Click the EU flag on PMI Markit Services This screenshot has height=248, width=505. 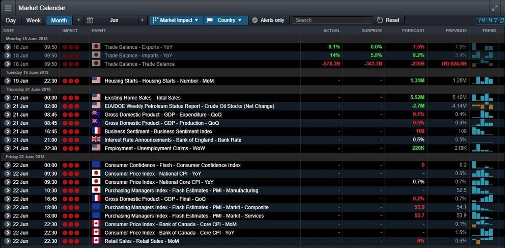(x=96, y=215)
